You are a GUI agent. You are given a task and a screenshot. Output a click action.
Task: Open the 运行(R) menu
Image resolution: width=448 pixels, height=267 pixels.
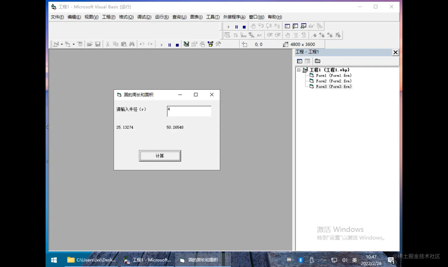(x=162, y=17)
